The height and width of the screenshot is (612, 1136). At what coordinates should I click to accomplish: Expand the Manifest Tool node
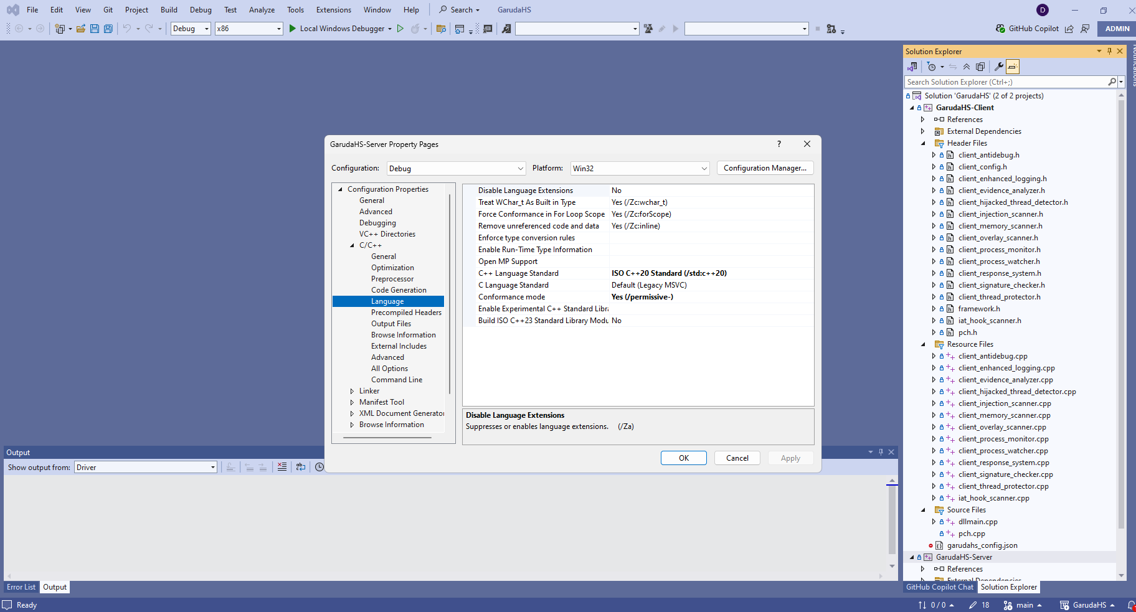pos(352,402)
